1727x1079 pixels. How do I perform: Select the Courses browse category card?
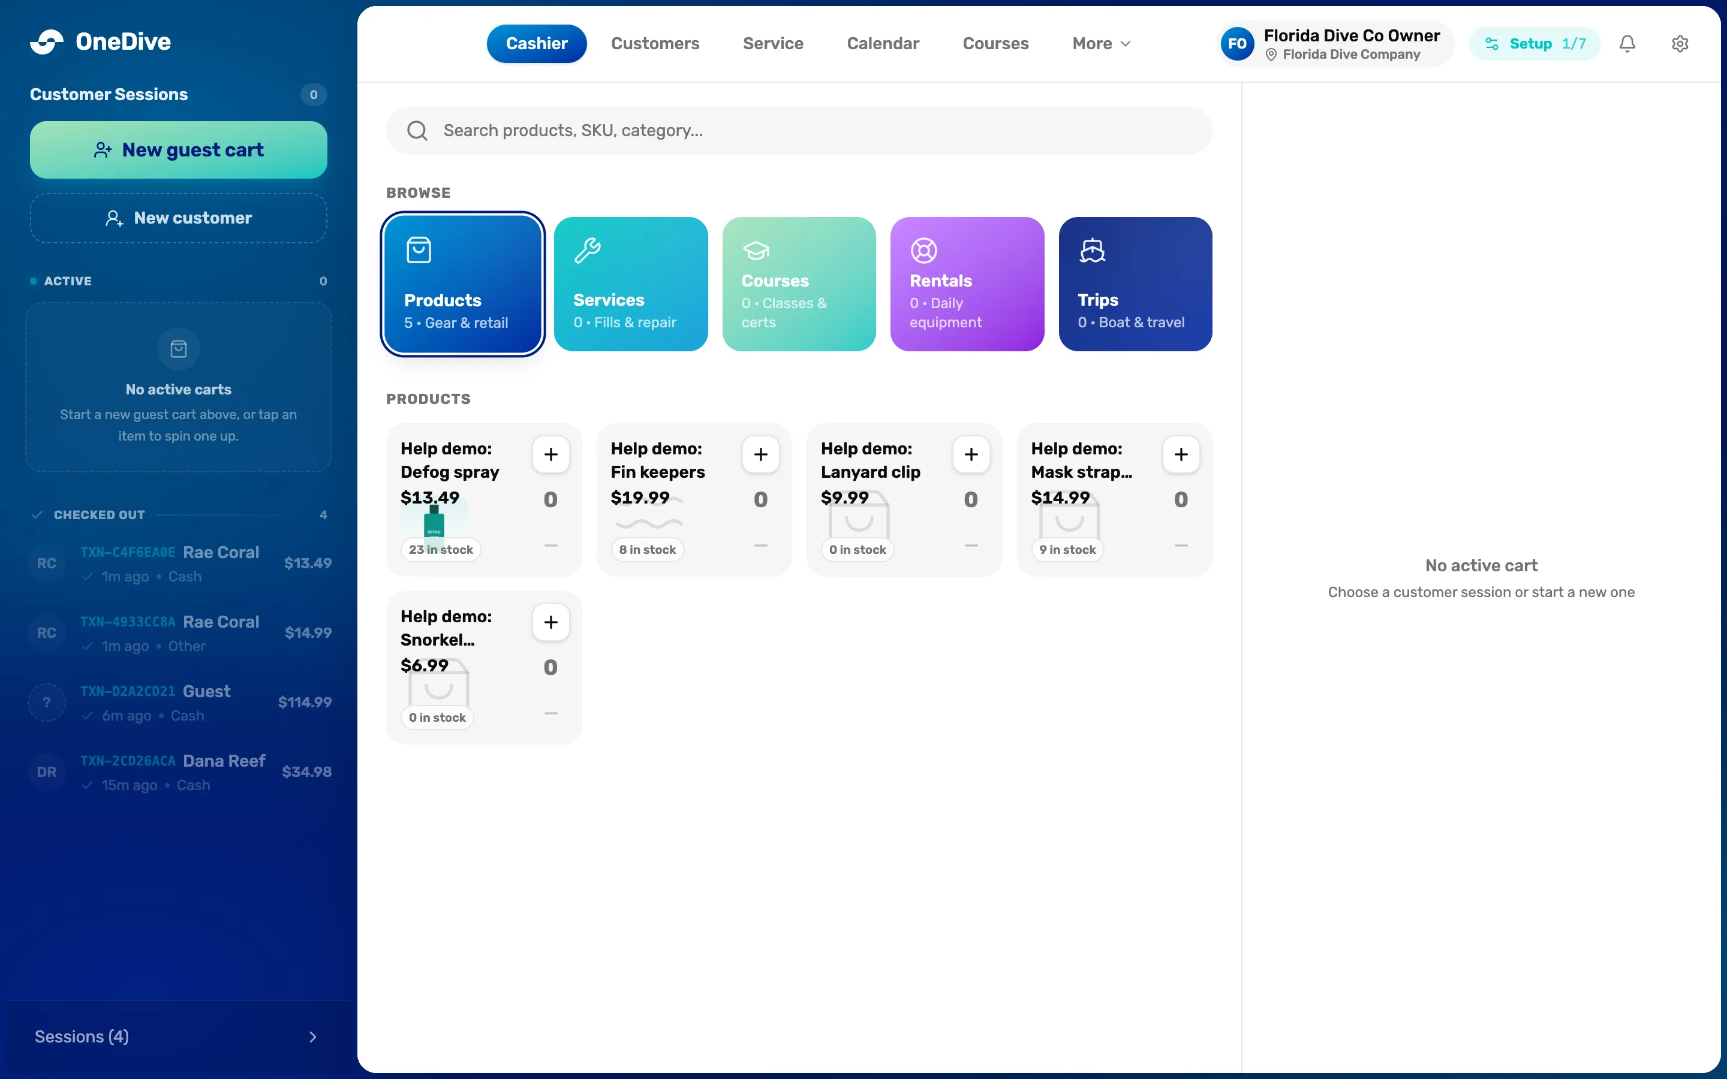799,284
